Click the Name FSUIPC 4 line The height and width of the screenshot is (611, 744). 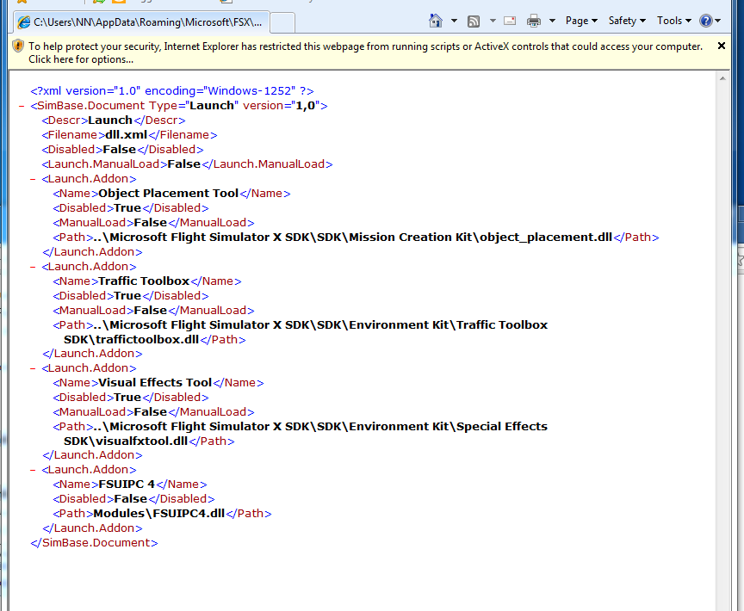pos(130,484)
